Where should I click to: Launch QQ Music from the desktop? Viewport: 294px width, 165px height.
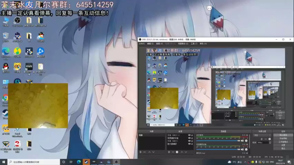(x=17, y=52)
